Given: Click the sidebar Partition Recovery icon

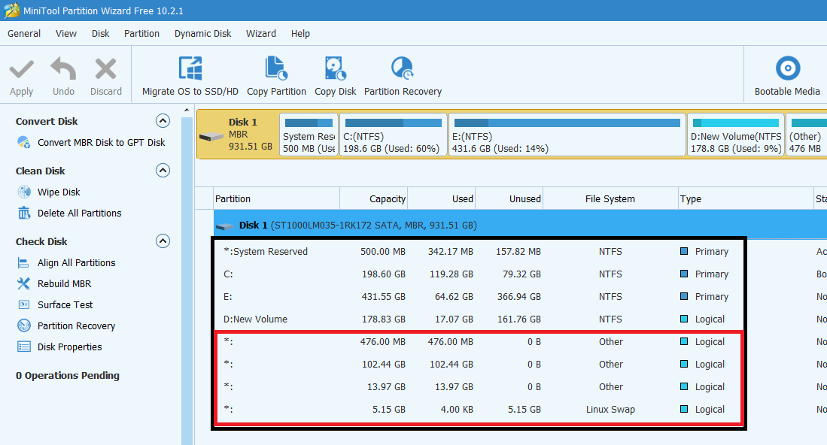Looking at the screenshot, I should 24,325.
